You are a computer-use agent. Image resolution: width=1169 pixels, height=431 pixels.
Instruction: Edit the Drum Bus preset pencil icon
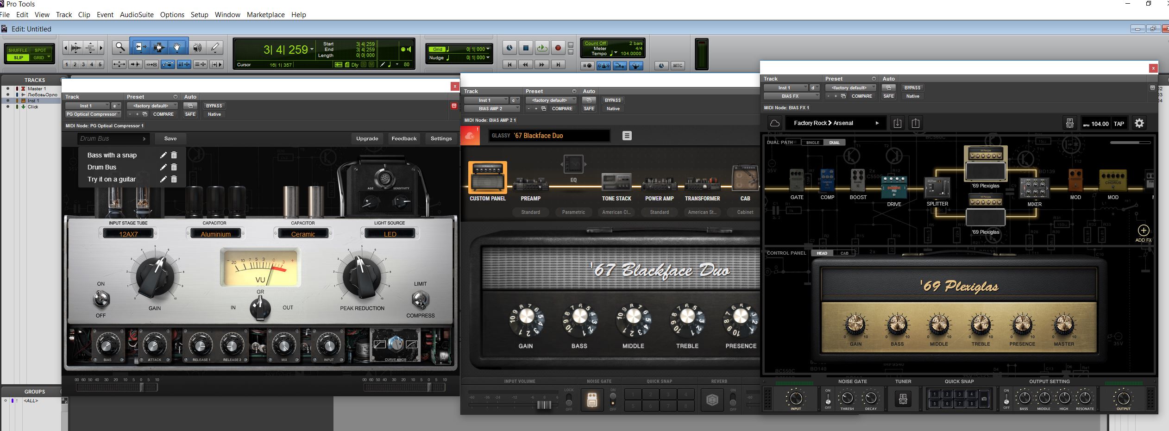pyautogui.click(x=163, y=167)
